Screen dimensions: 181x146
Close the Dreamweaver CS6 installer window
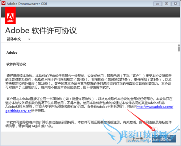[176, 4]
